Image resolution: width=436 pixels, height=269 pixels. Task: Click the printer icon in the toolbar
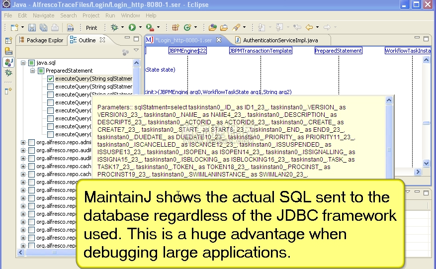pyautogui.click(x=55, y=27)
